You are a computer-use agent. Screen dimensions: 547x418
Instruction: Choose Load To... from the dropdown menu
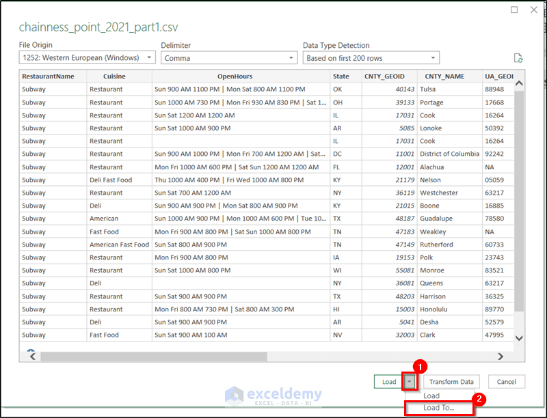click(x=439, y=408)
